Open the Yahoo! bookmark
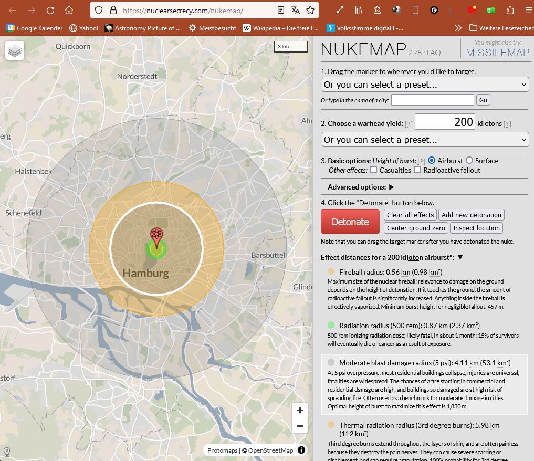534x461 pixels. point(84,28)
